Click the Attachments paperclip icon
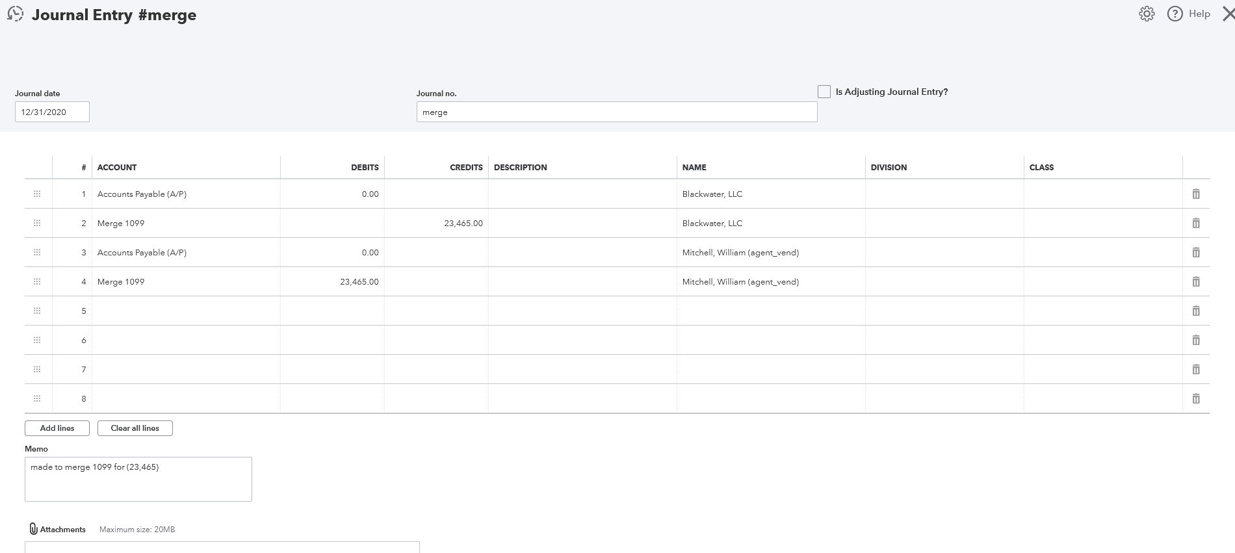The width and height of the screenshot is (1235, 553). (34, 529)
